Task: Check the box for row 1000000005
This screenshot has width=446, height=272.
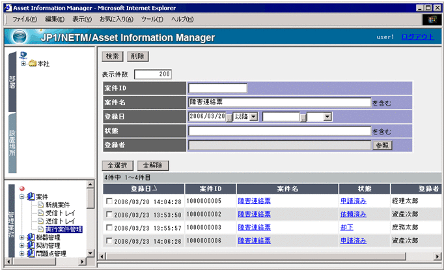Action: click(109, 202)
